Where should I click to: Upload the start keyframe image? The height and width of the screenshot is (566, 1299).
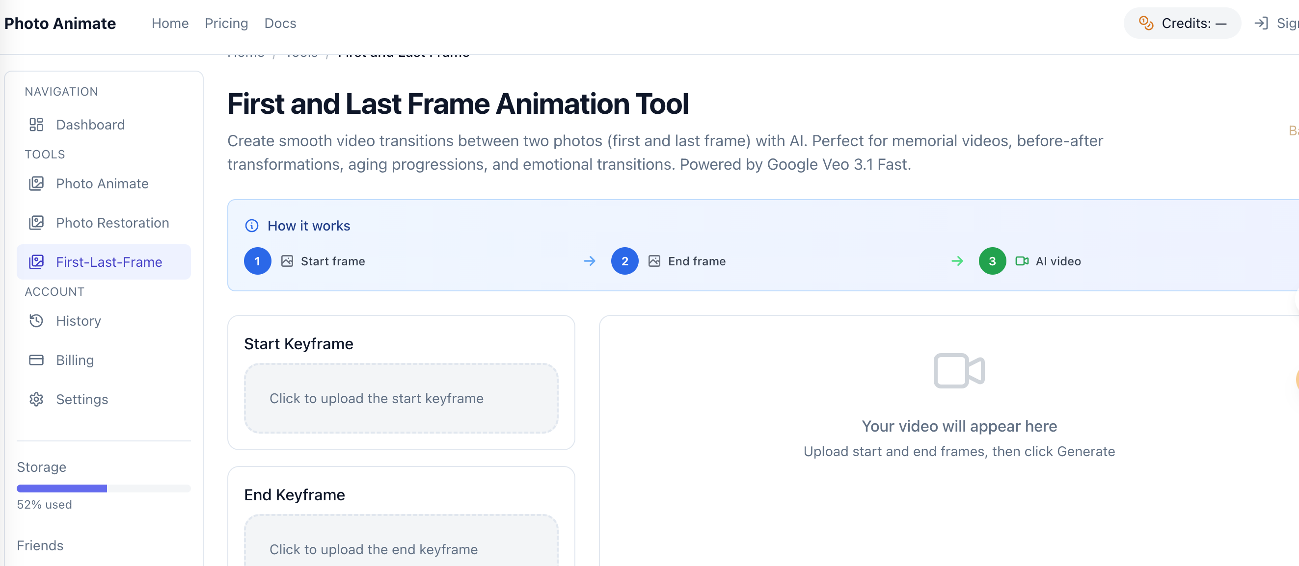point(402,398)
